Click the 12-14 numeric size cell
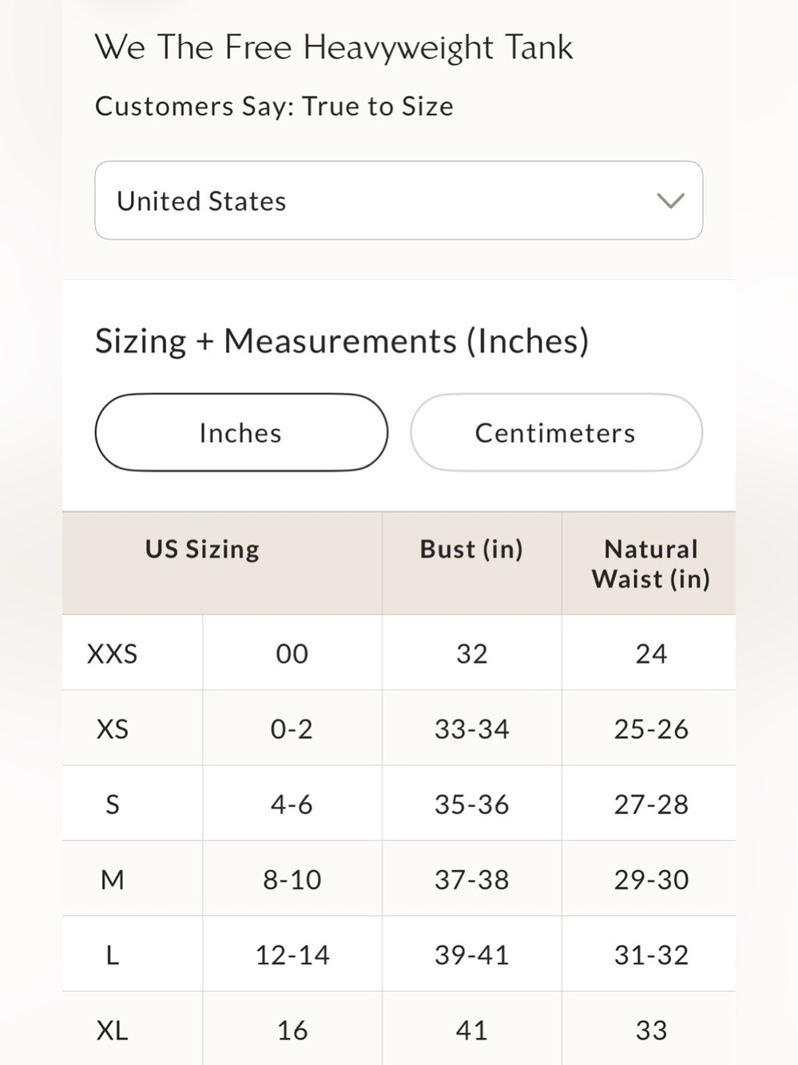 (x=292, y=955)
